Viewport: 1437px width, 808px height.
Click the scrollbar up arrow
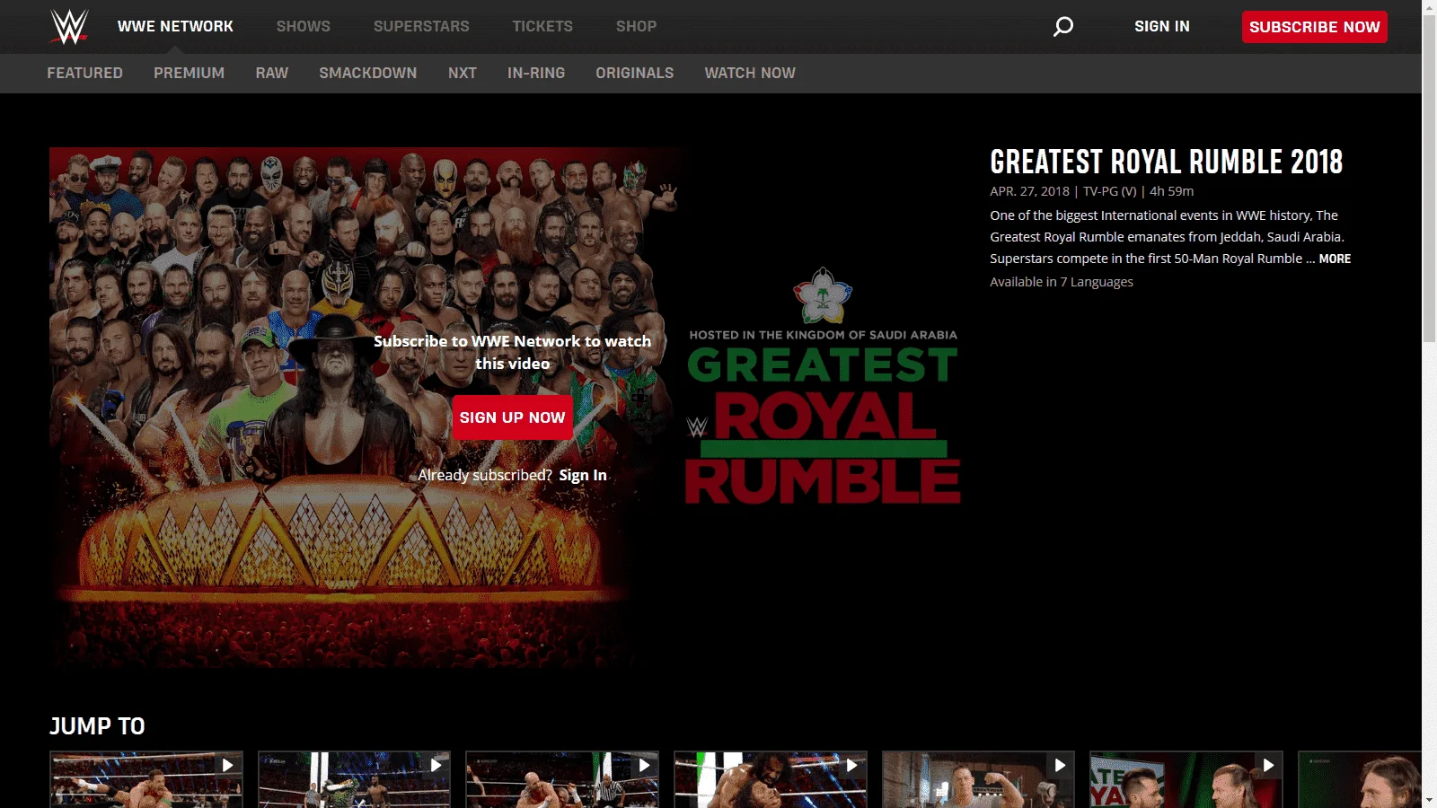tap(1429, 6)
